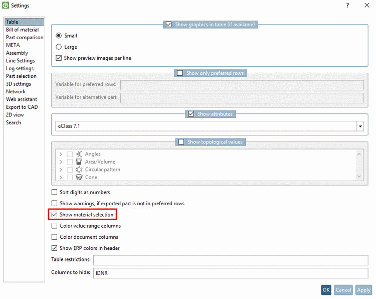Expand the Cone tree node
Screen dimensions: 376x299
[x=61, y=177]
